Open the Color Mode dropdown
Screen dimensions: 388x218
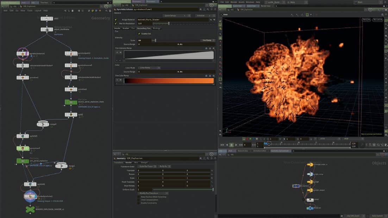coord(149,68)
